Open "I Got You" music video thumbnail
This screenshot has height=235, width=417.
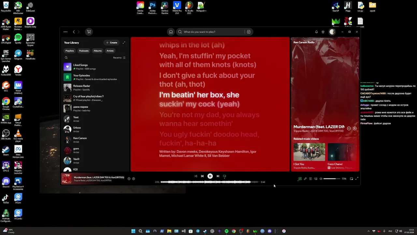pyautogui.click(x=309, y=152)
